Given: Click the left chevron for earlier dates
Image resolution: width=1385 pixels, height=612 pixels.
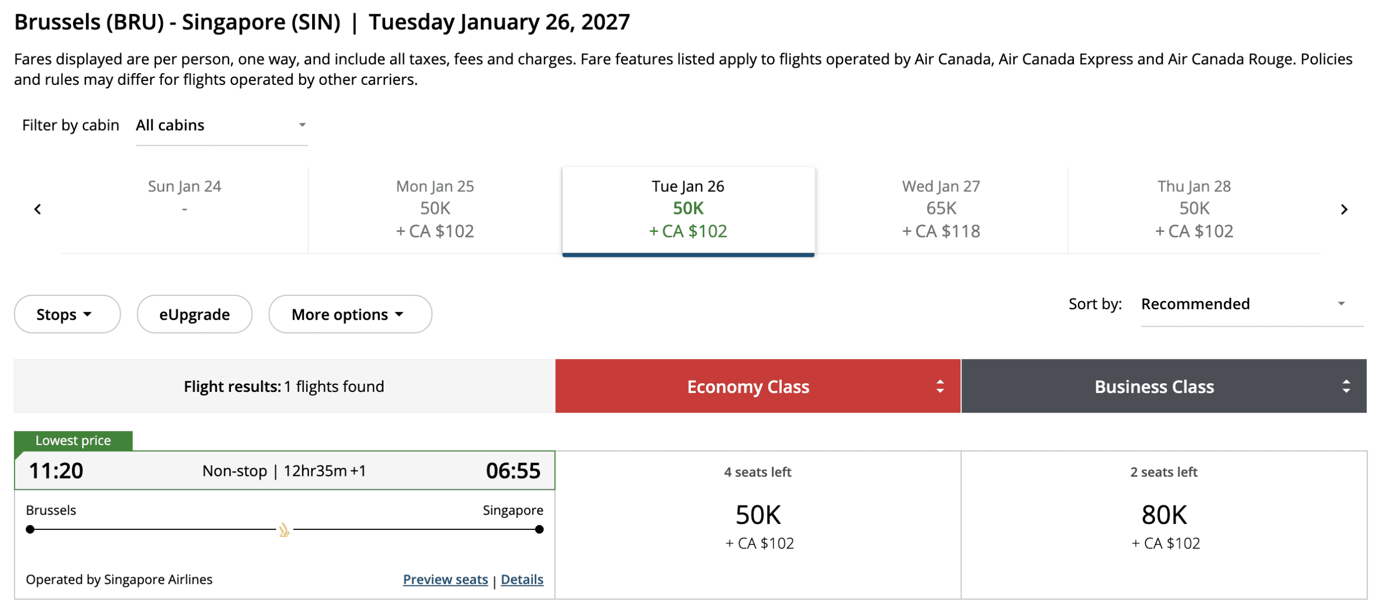Looking at the screenshot, I should click(37, 209).
